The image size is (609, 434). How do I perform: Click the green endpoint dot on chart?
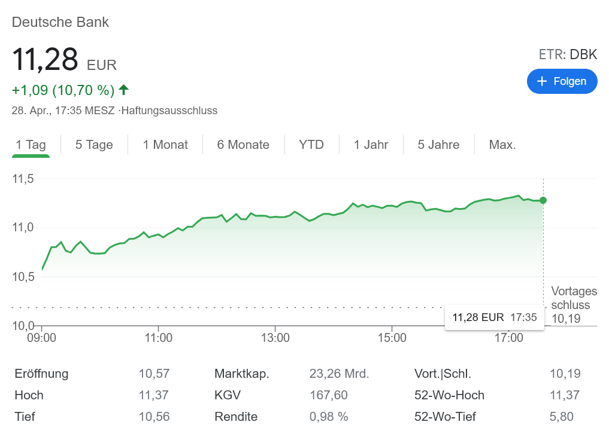543,200
